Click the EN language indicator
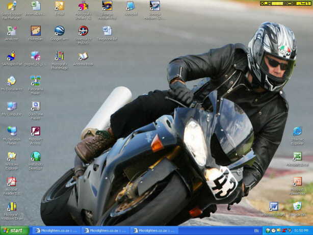 point(256,231)
